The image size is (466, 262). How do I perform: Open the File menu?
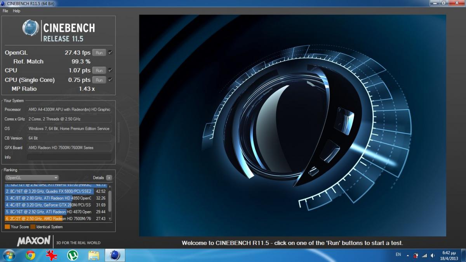tap(5, 11)
